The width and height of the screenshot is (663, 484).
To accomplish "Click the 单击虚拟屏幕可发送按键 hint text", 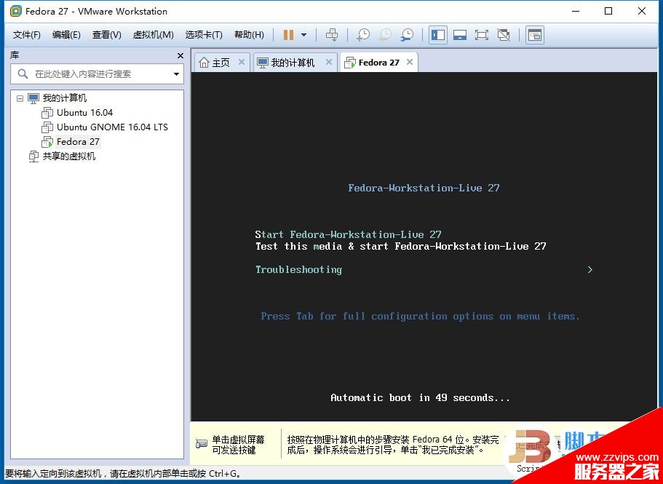I will point(238,445).
